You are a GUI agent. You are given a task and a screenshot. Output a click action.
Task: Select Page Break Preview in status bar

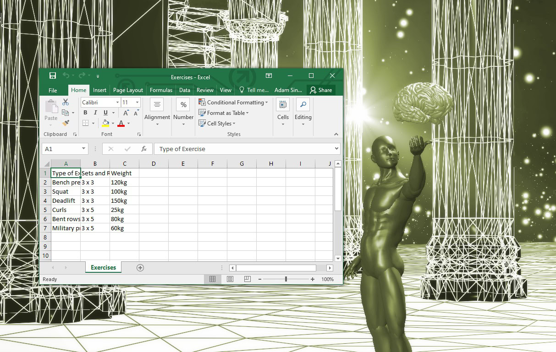pyautogui.click(x=247, y=279)
